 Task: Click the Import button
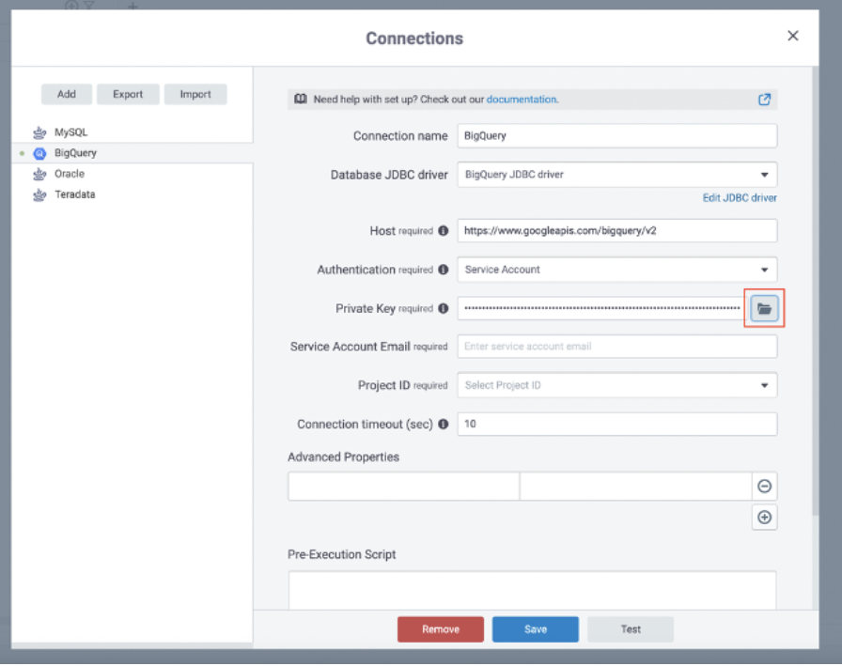195,95
